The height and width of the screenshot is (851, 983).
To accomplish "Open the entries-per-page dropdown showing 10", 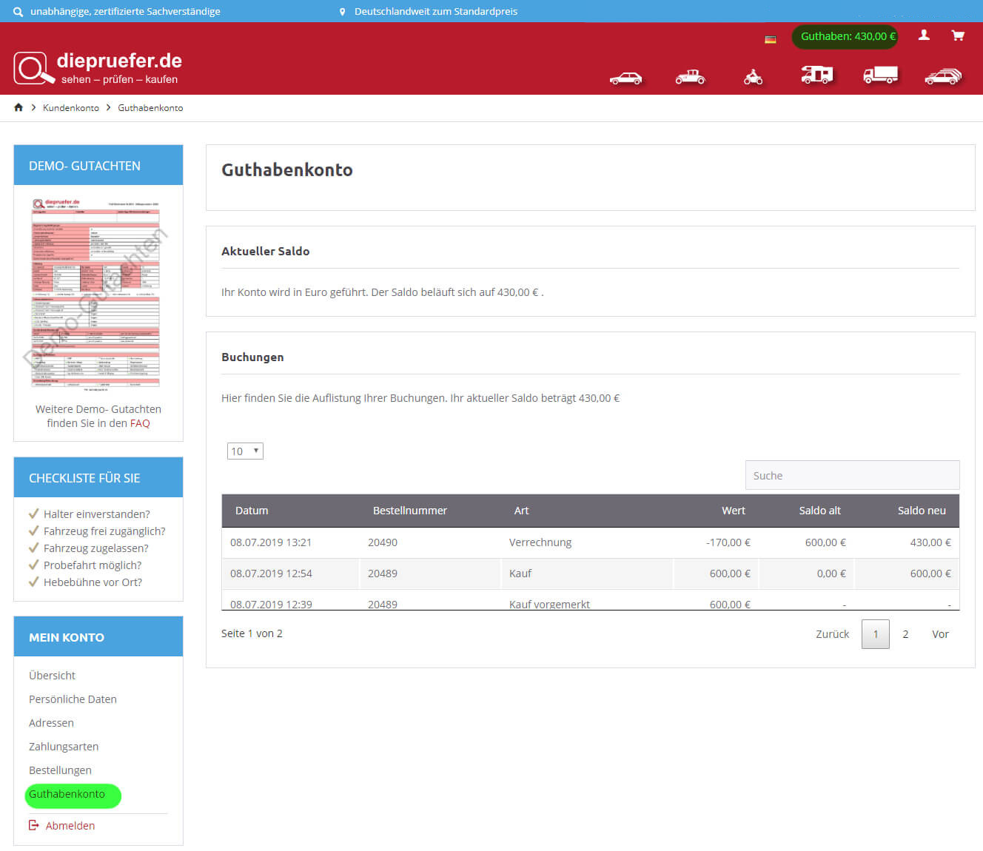I will click(245, 451).
